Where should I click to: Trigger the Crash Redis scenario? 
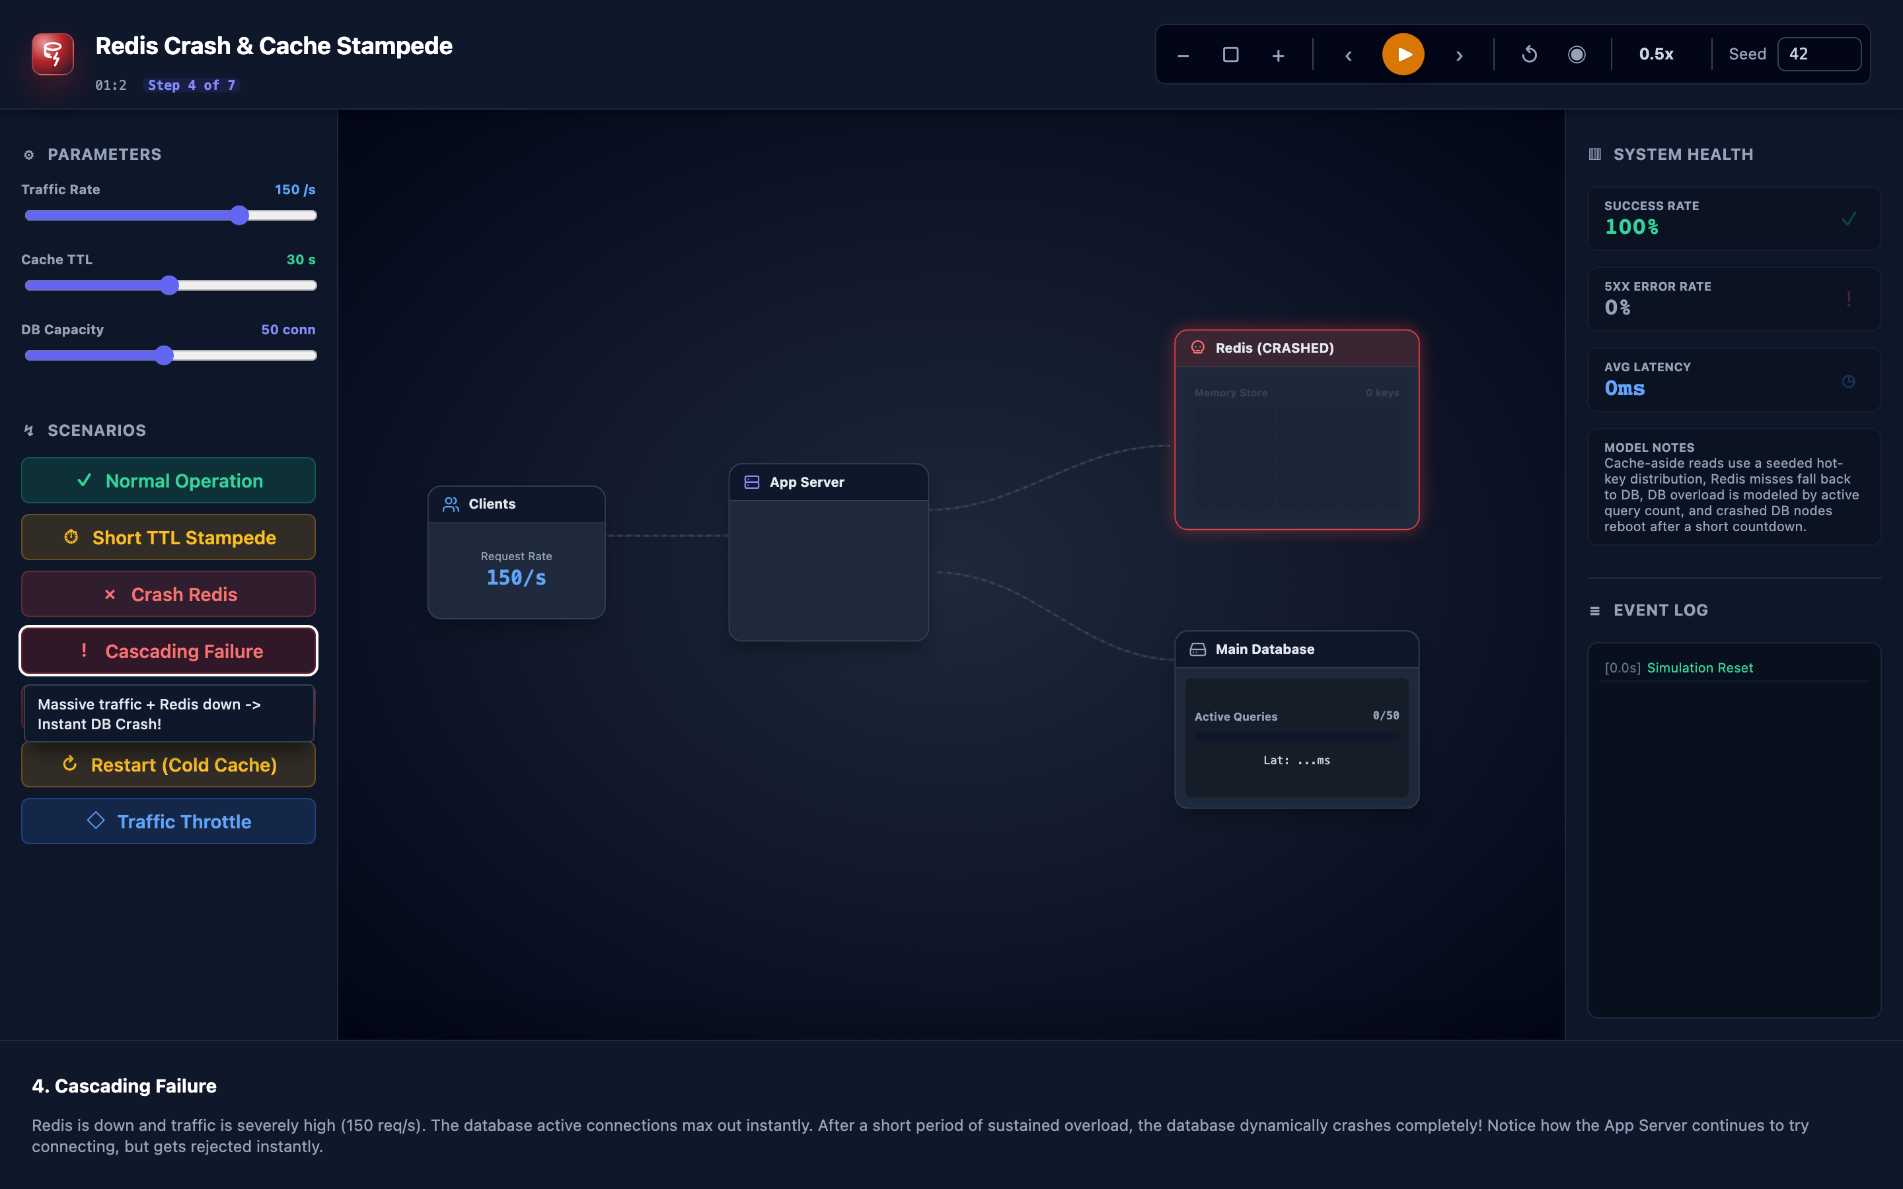168,594
